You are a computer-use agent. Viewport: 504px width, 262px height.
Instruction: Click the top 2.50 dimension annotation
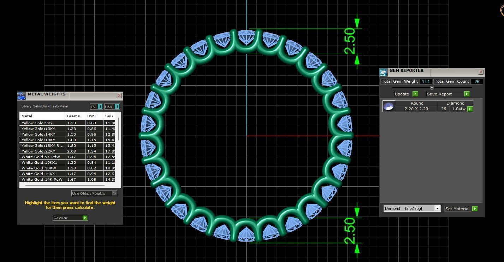point(350,41)
